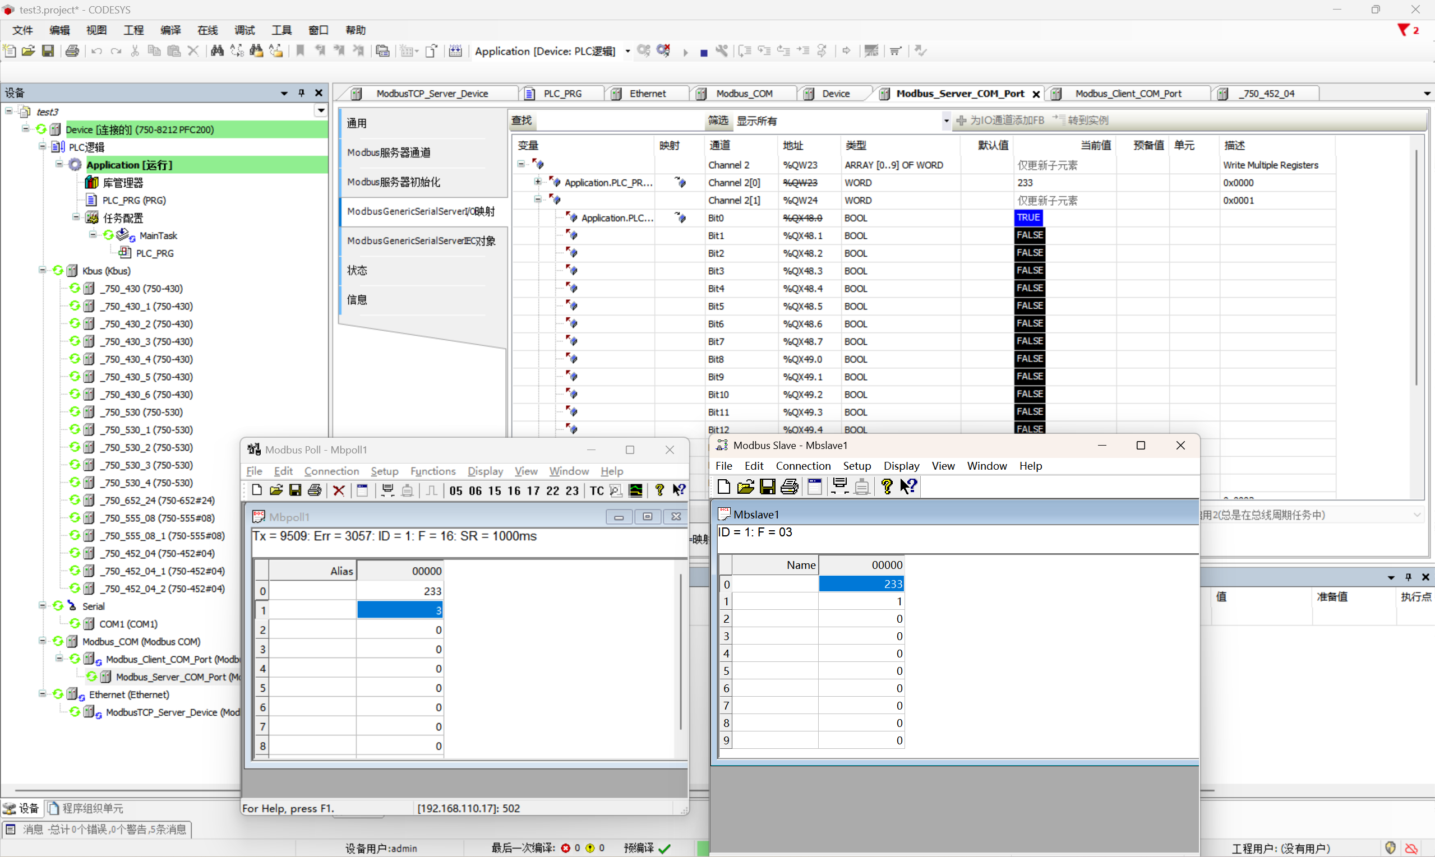Image resolution: width=1435 pixels, height=857 pixels.
Task: Select the Modbus服务器通道 section
Action: 389,152
